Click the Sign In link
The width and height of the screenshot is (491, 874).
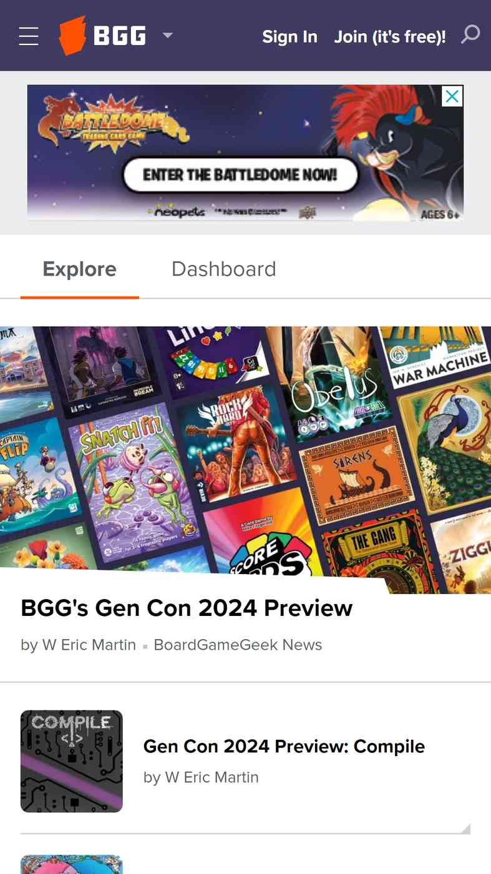289,37
